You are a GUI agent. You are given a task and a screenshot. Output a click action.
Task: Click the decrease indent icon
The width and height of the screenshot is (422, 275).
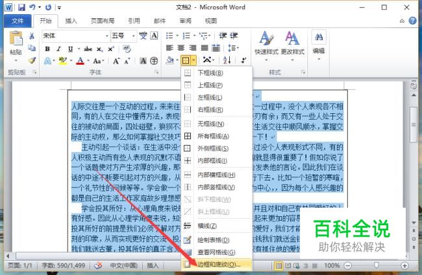tap(223, 36)
